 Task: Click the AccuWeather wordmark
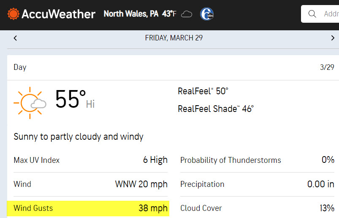point(58,14)
